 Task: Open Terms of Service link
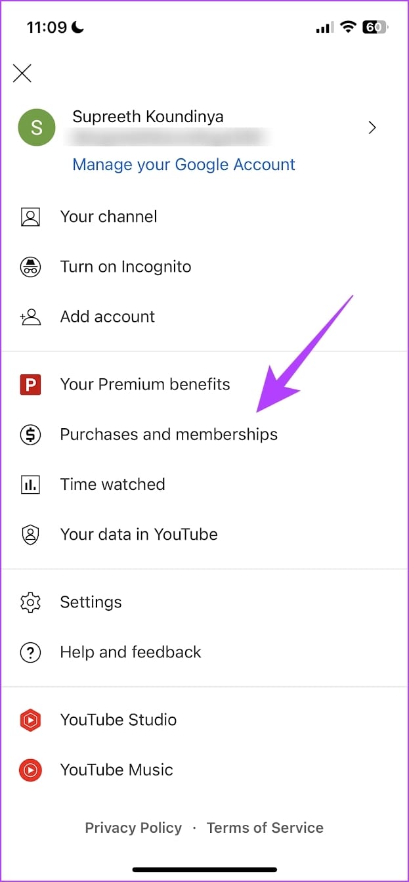265,827
